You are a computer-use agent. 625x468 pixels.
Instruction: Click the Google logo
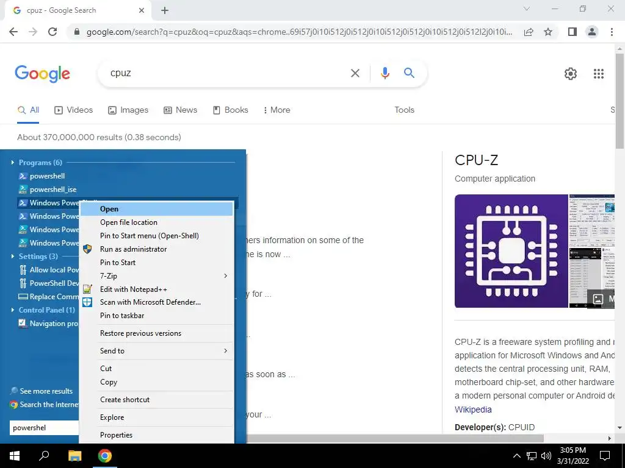click(42, 74)
